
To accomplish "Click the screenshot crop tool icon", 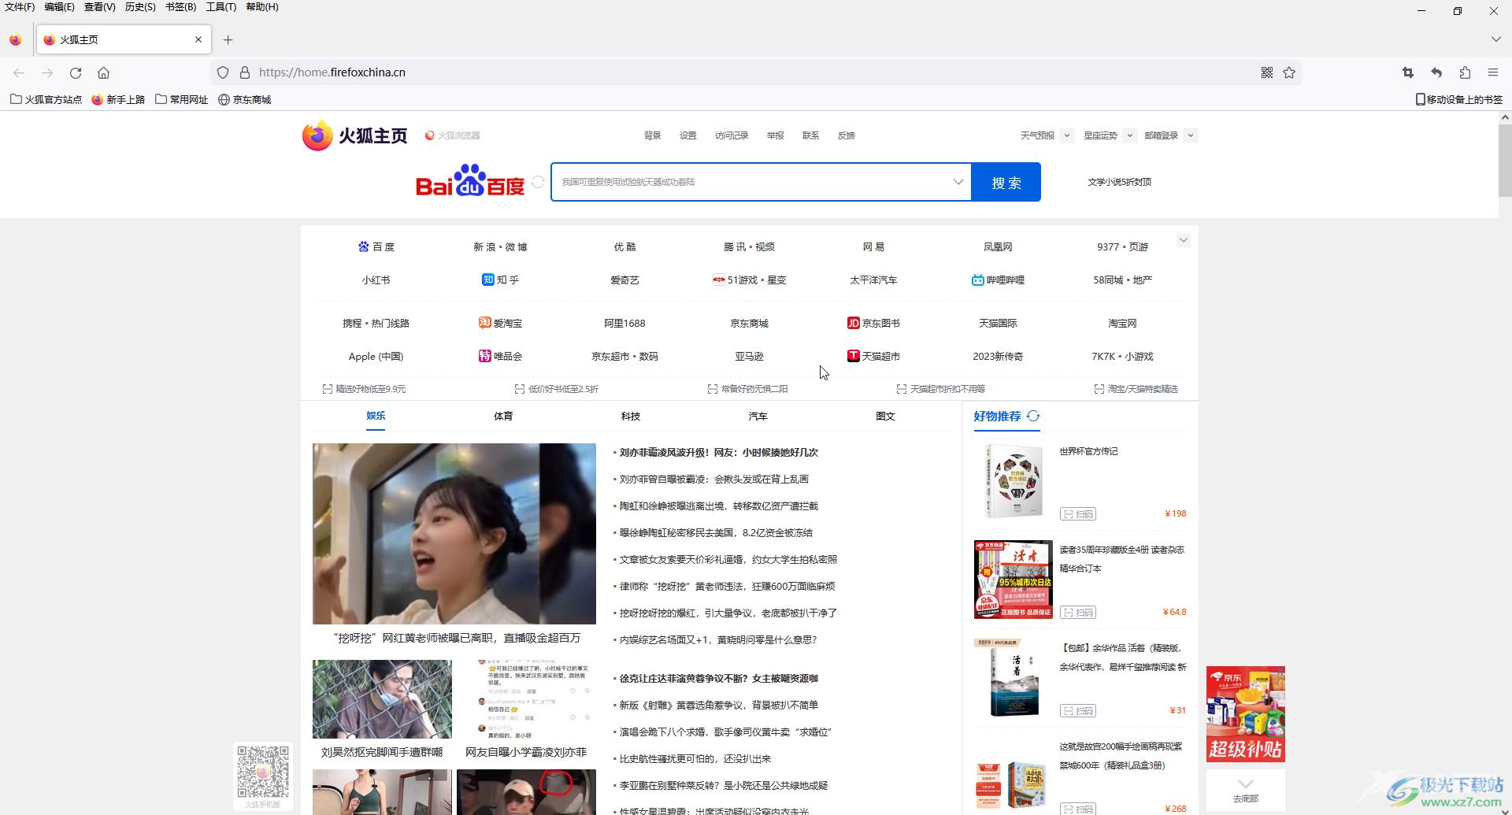I will click(x=1408, y=72).
